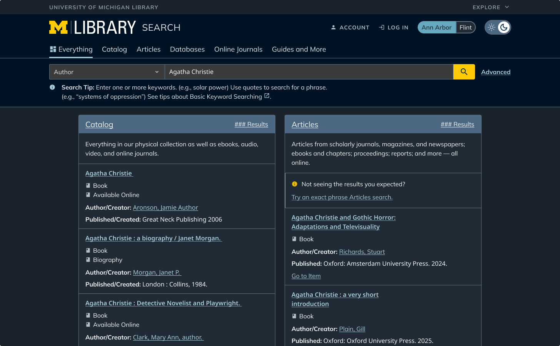560x346 pixels.
Task: Open Detective Novelist and Playwright record
Action: 163,303
